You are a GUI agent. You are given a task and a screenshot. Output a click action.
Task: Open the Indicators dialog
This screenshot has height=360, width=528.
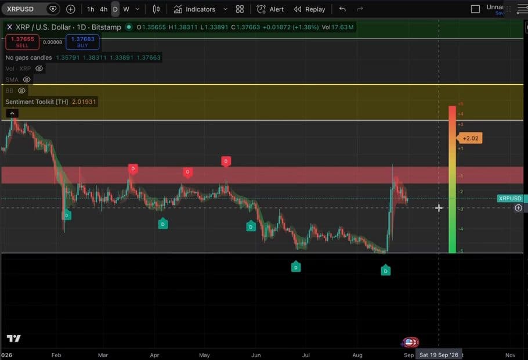point(194,9)
